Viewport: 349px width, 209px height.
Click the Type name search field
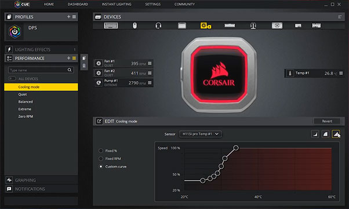tap(38, 70)
